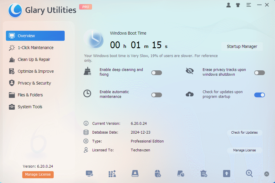275x183 pixels.
Task: Open System Tools section
Action: click(35, 107)
